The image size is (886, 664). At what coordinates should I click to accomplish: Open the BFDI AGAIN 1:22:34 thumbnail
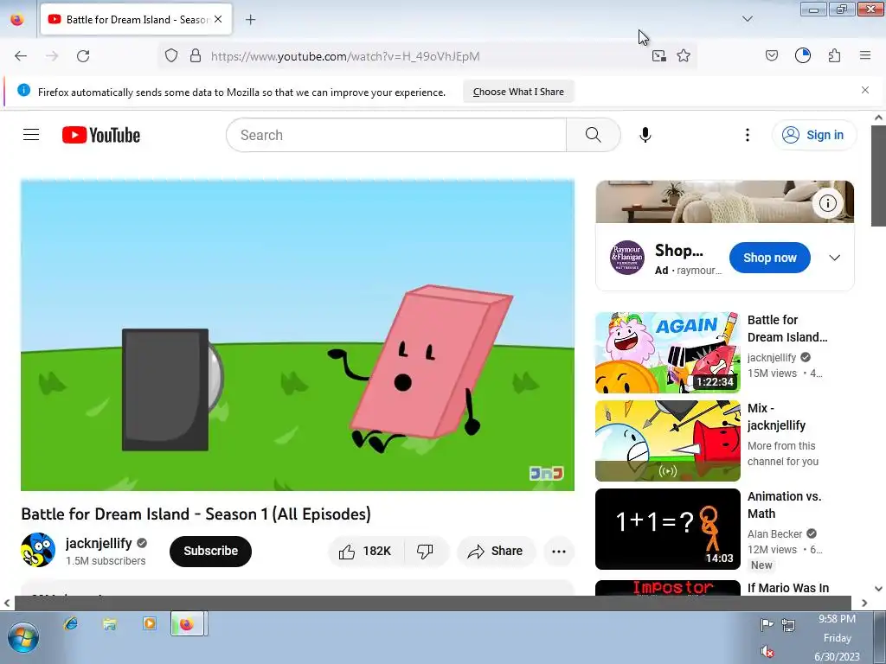(667, 353)
